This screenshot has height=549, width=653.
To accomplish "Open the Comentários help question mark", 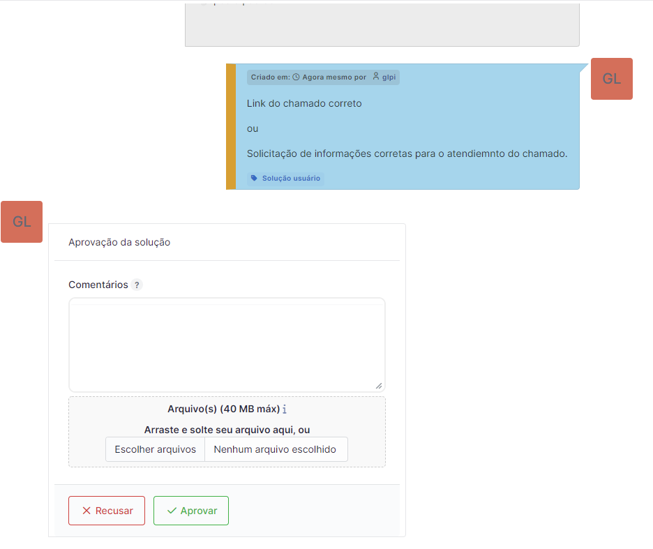I will coord(137,285).
